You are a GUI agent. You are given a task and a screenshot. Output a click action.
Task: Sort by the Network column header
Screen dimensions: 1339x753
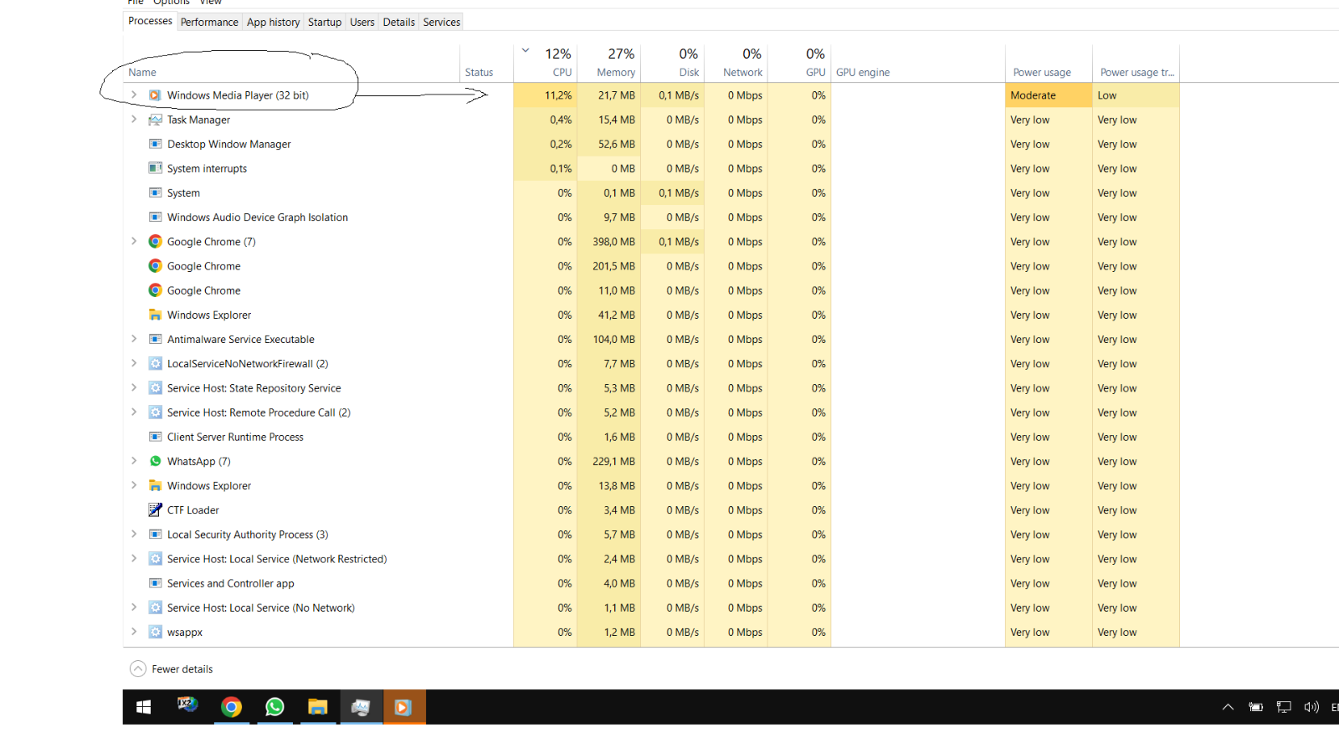point(736,64)
